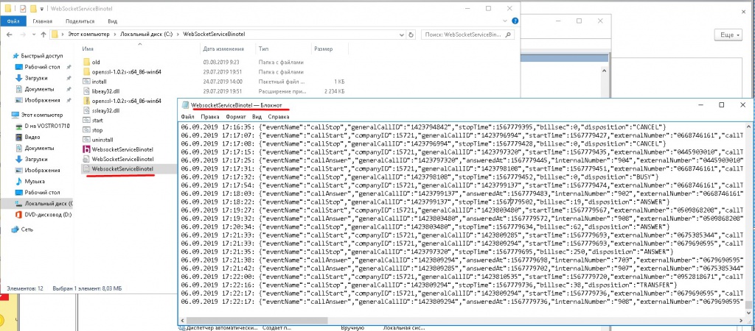755x331 pixels.
Task: Sort files by Дата изменения column
Action: tap(223, 49)
